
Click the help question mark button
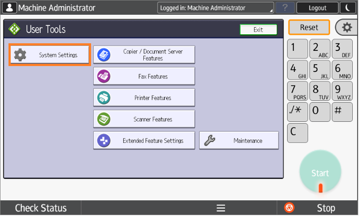285,8
